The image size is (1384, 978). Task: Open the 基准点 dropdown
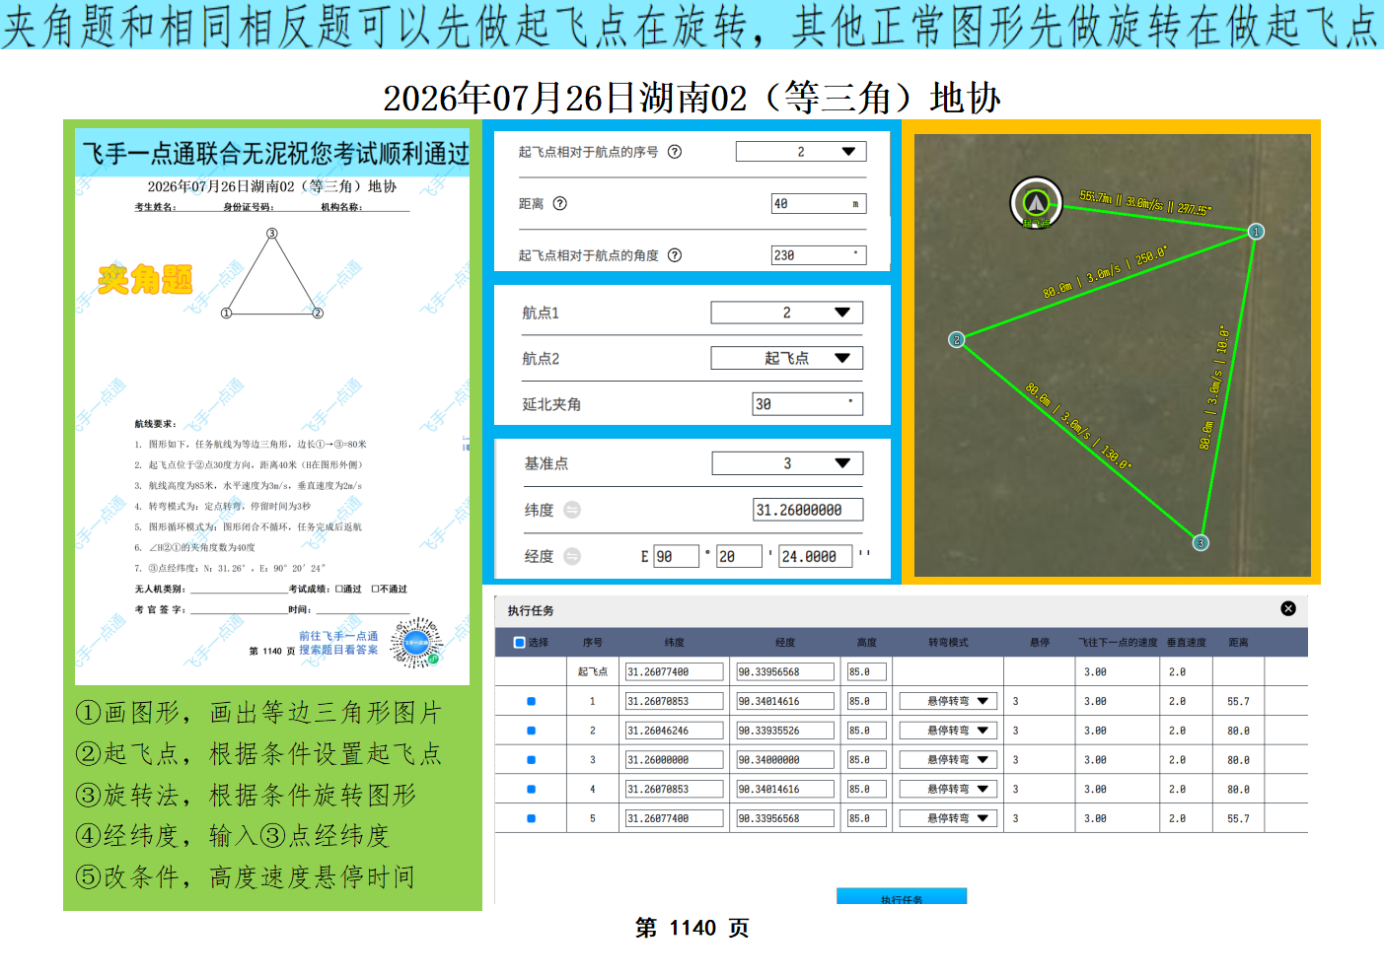[787, 463]
